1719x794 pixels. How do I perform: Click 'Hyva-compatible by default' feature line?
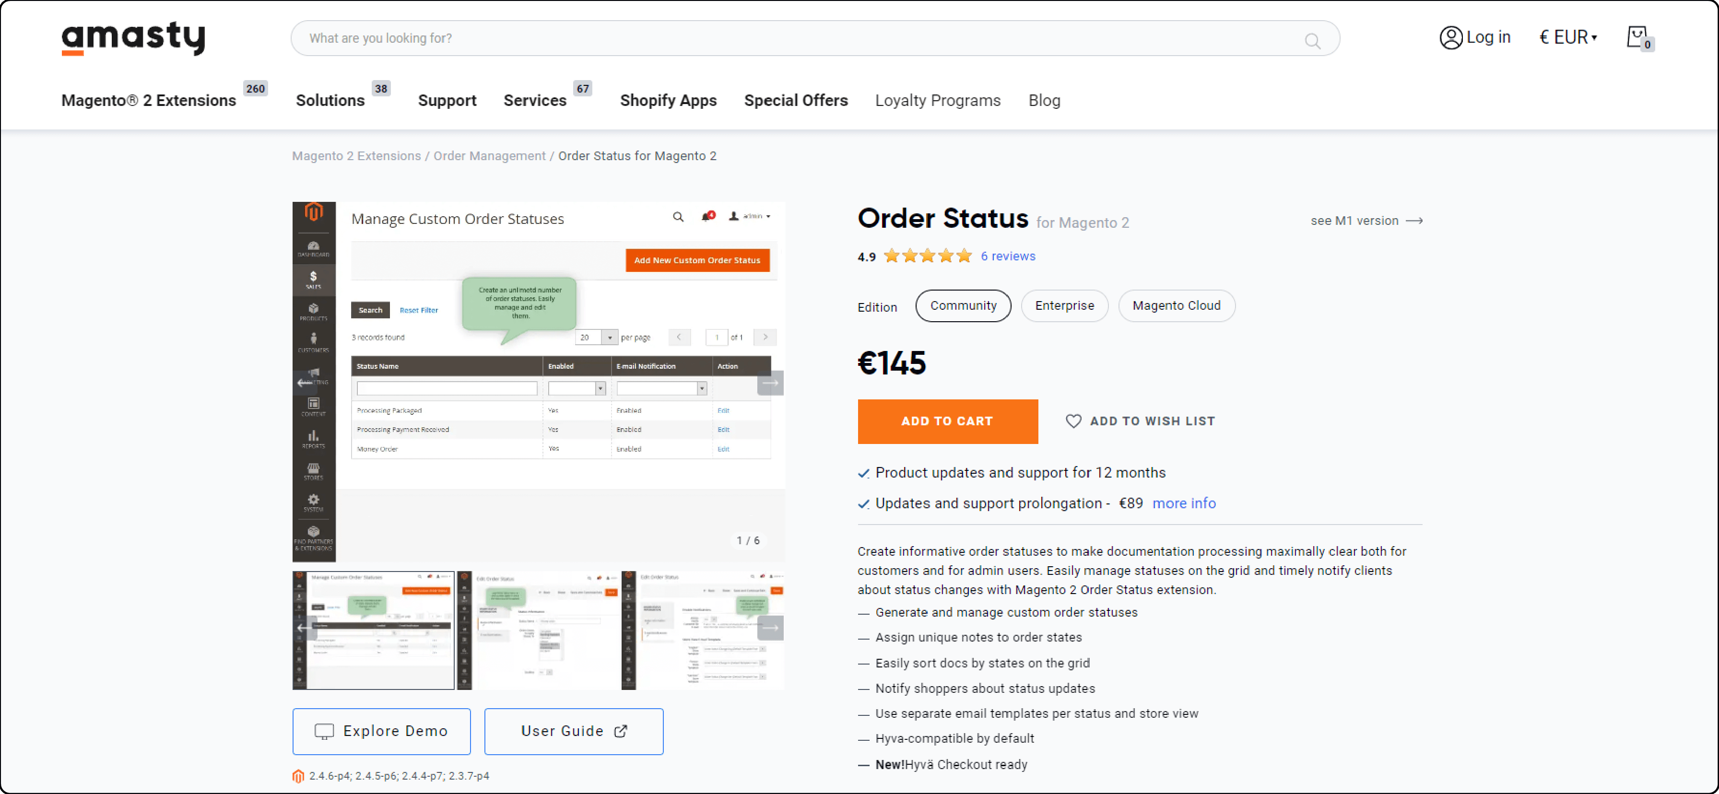click(x=954, y=738)
